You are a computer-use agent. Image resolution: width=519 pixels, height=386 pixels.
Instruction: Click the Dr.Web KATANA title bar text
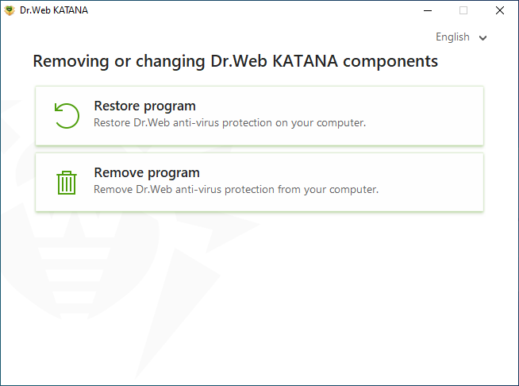coord(54,10)
